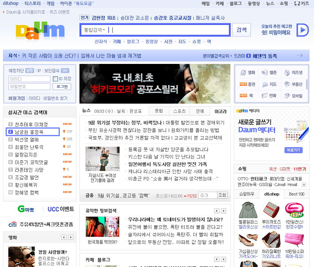Open the 만화 service icon

click(x=269, y=96)
